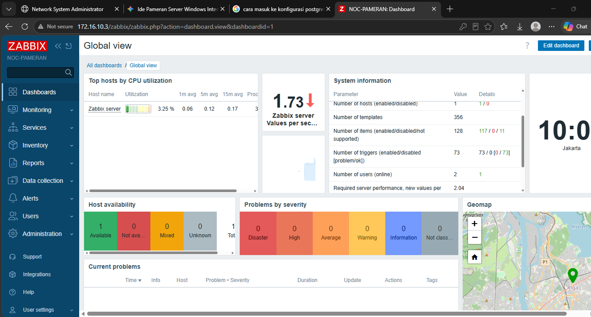The image size is (591, 317).
Task: Expand the Users menu chevron
Action: click(72, 216)
